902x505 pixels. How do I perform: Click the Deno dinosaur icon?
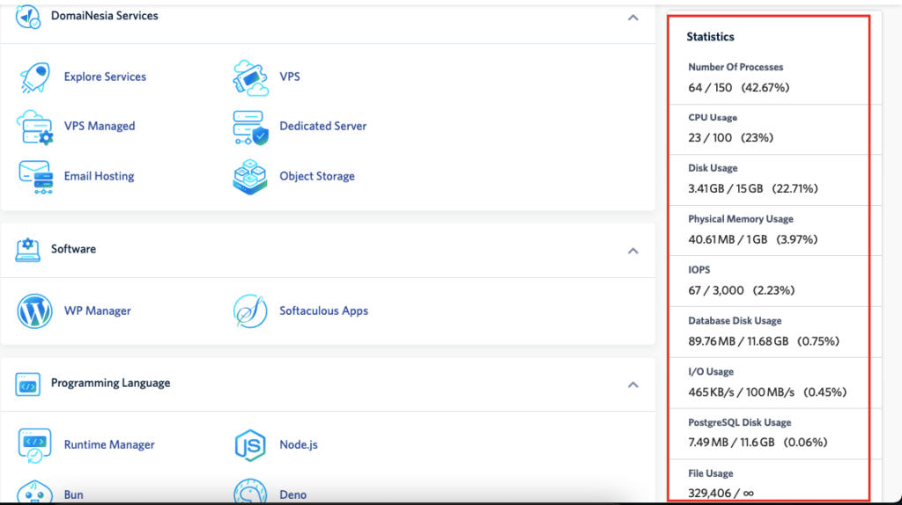[250, 493]
